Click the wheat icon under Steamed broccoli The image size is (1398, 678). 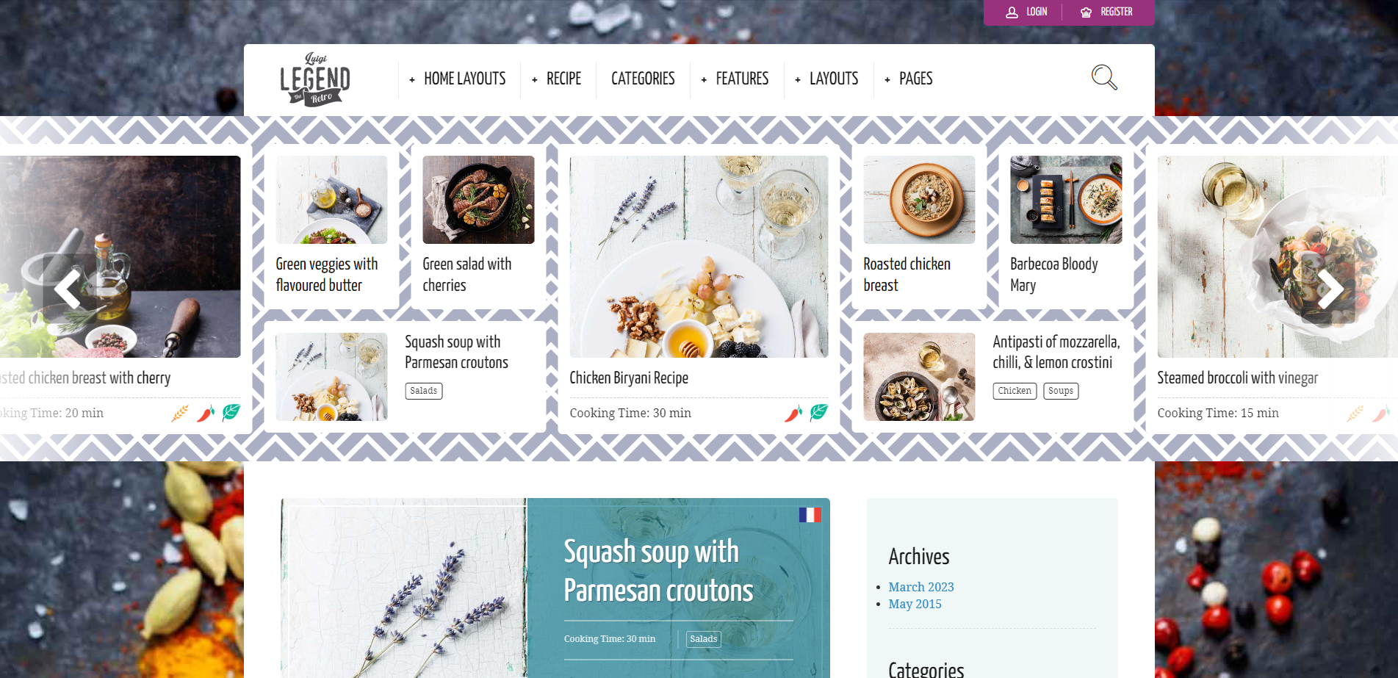coord(1355,413)
